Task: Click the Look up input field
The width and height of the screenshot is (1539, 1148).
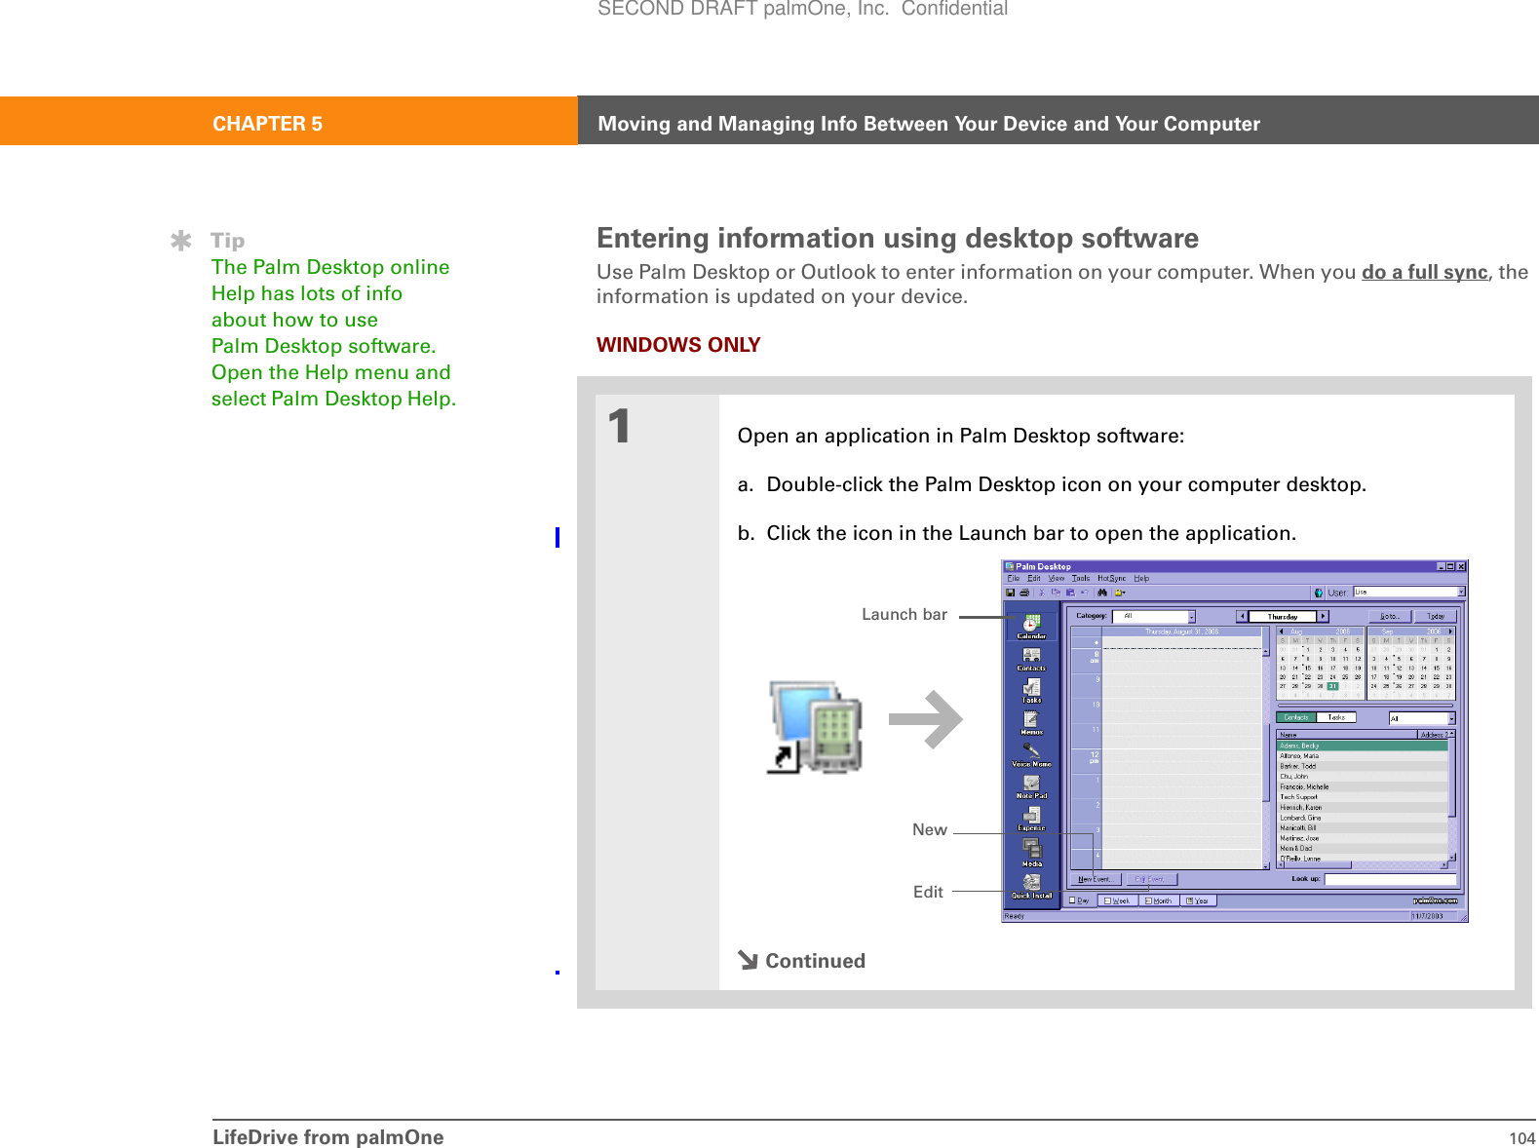Action: [x=1391, y=879]
